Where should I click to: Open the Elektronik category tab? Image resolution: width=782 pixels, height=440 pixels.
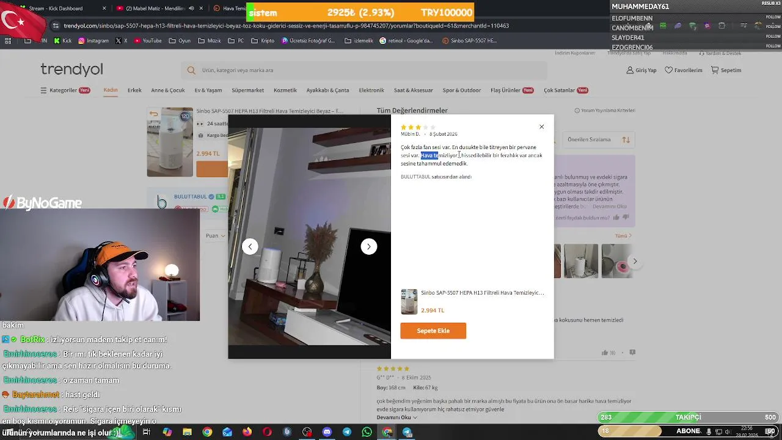pyautogui.click(x=371, y=90)
